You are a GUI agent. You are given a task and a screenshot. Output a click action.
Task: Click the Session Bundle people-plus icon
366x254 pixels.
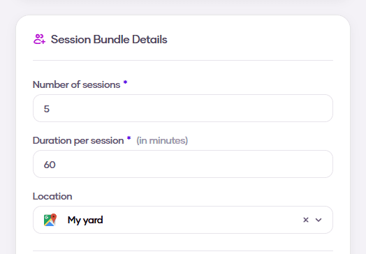click(39, 39)
